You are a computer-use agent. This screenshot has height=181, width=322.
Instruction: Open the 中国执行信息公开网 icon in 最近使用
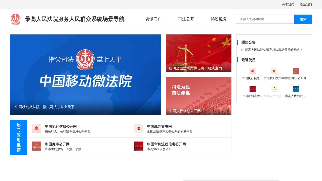tap(253, 71)
